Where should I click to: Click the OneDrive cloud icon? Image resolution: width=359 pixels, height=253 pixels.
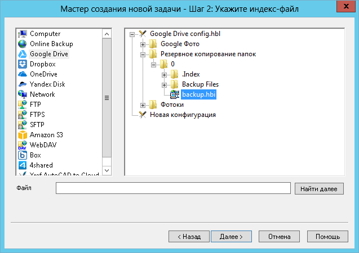pyautogui.click(x=23, y=74)
